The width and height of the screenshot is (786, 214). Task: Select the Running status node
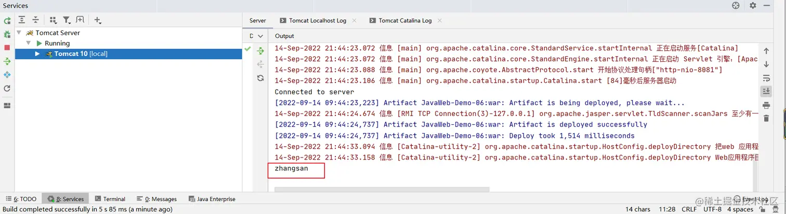click(x=57, y=43)
